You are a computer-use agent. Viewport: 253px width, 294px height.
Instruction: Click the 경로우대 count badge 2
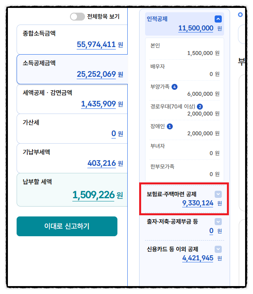200,107
